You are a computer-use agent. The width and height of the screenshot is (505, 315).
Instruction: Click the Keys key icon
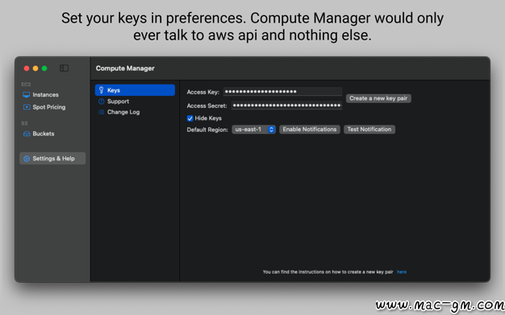(x=101, y=90)
